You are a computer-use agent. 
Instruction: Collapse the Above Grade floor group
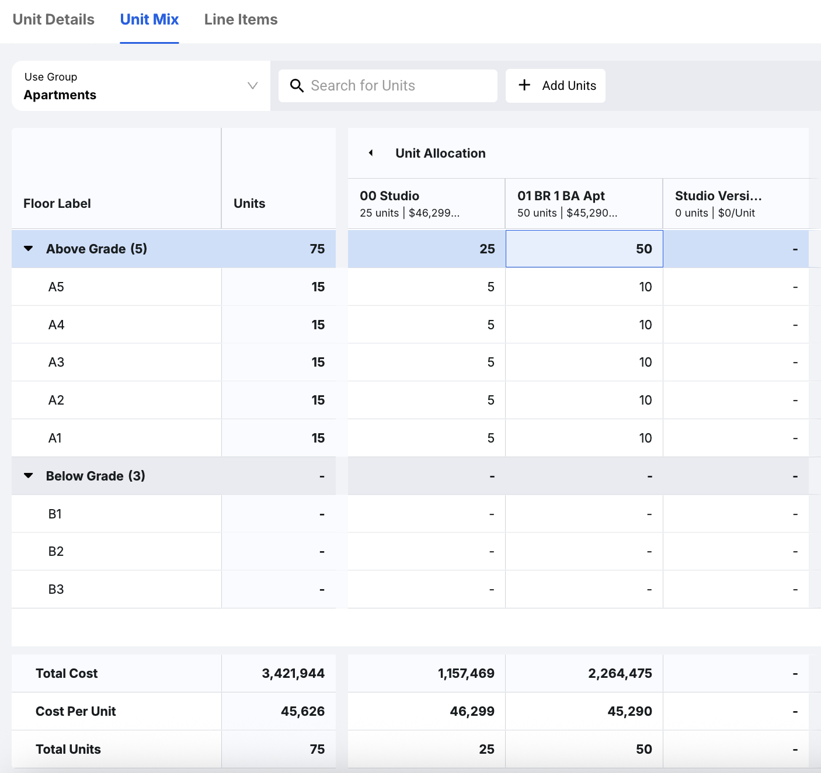pos(28,249)
